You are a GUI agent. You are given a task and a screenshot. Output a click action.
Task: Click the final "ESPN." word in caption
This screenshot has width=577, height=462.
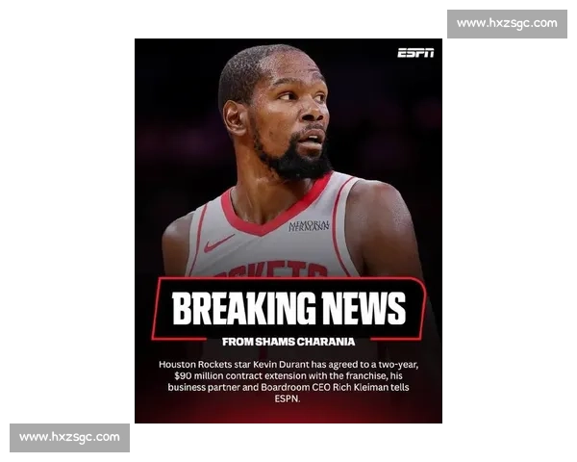(288, 398)
